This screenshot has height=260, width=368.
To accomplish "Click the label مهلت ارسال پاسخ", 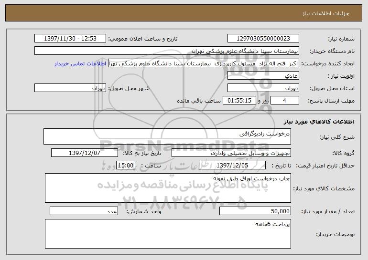I will (331, 101).
